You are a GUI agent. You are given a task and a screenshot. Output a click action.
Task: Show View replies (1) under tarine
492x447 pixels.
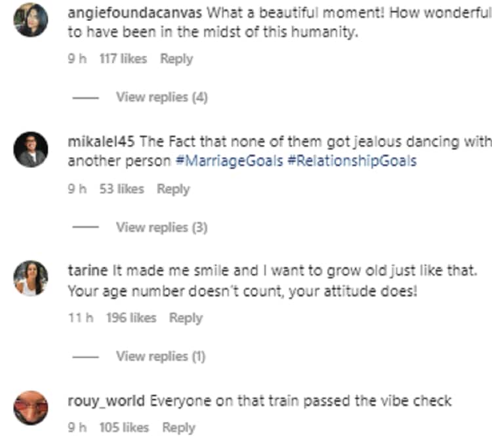pos(161,356)
